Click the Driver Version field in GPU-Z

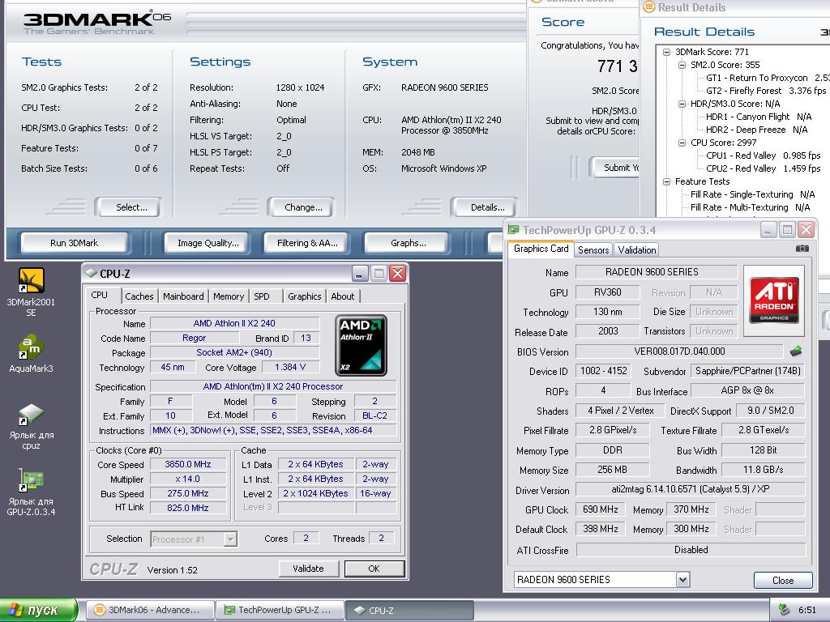pos(691,489)
